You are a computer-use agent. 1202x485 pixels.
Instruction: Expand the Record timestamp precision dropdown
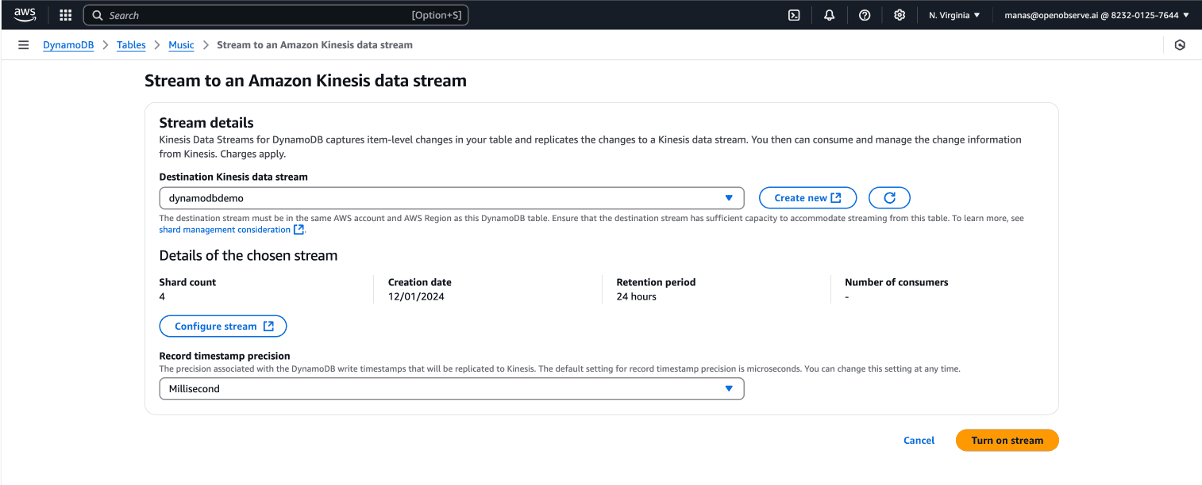coord(451,389)
